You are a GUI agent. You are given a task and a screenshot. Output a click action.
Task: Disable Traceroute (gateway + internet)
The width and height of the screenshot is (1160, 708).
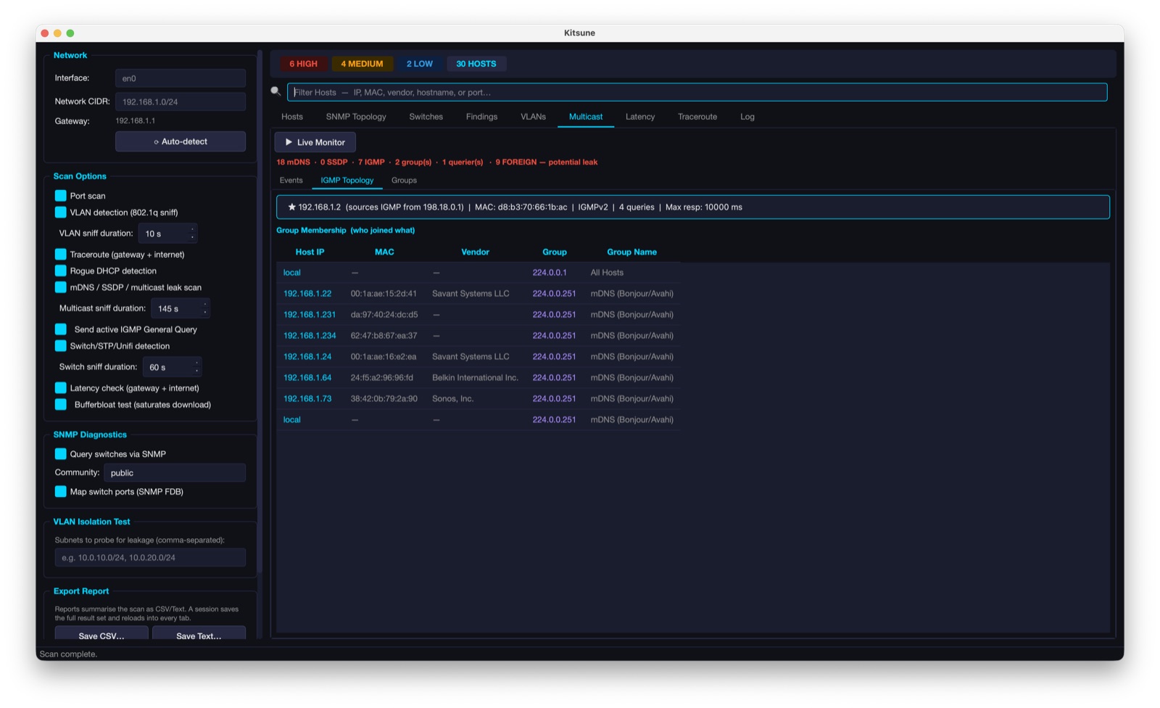pyautogui.click(x=61, y=255)
